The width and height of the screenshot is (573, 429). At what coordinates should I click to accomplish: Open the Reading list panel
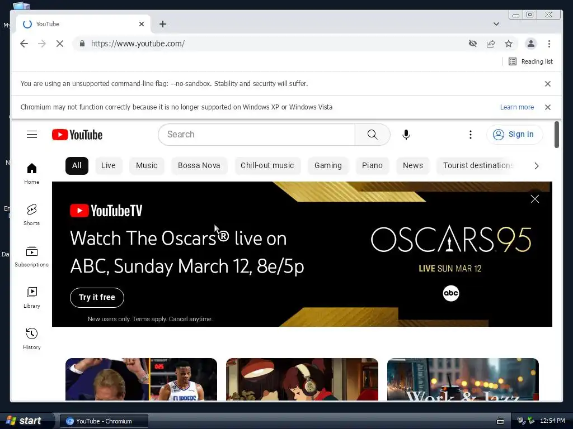click(x=530, y=61)
